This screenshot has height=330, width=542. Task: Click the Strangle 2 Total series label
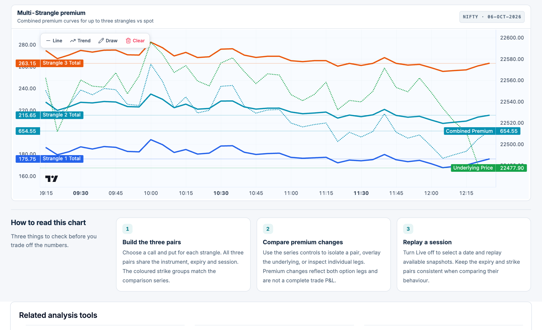[62, 115]
